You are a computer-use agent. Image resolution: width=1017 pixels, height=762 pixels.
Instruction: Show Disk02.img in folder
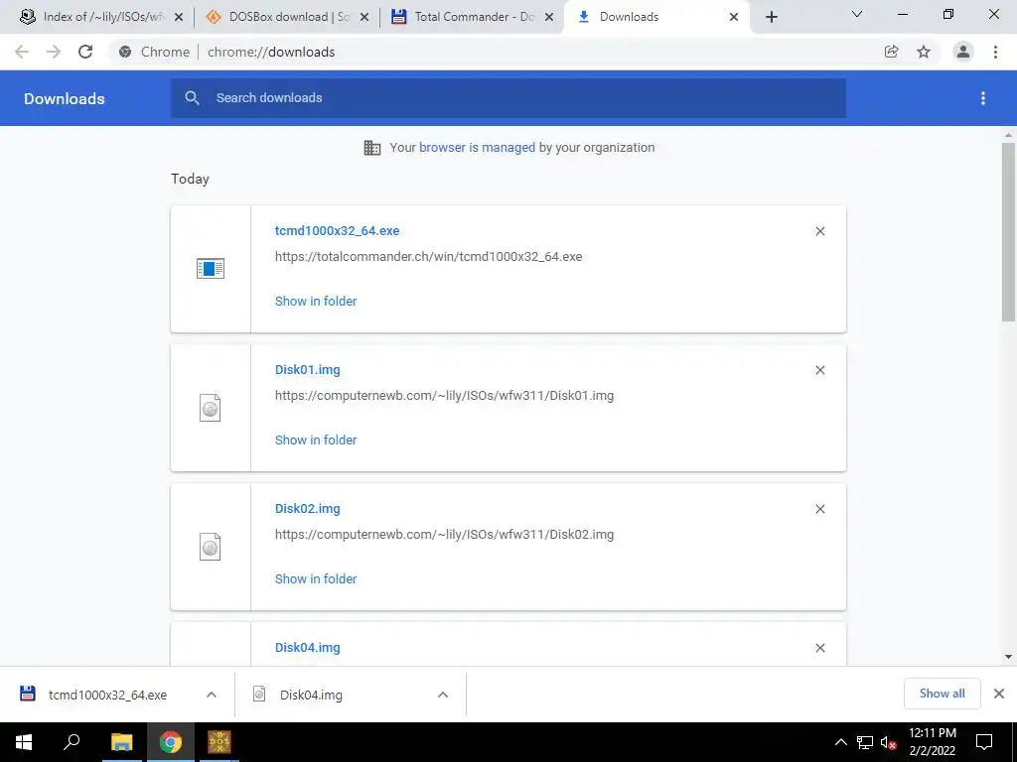coord(316,578)
